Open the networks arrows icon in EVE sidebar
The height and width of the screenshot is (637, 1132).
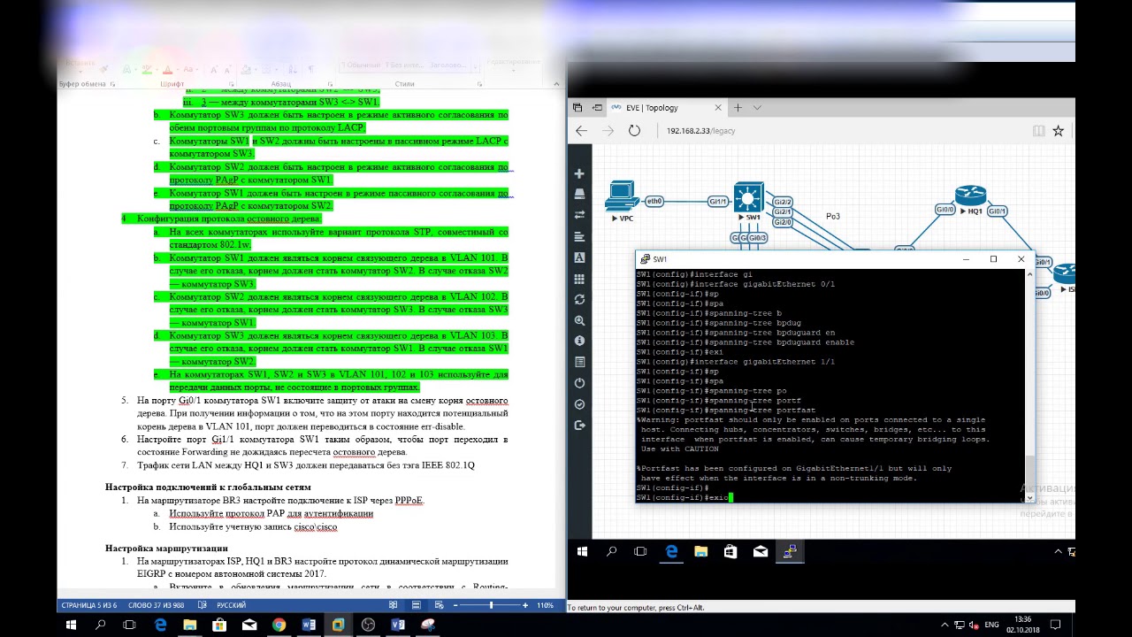point(579,215)
